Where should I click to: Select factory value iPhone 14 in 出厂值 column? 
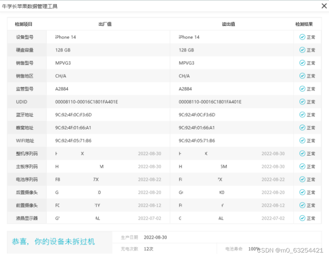tap(65, 37)
